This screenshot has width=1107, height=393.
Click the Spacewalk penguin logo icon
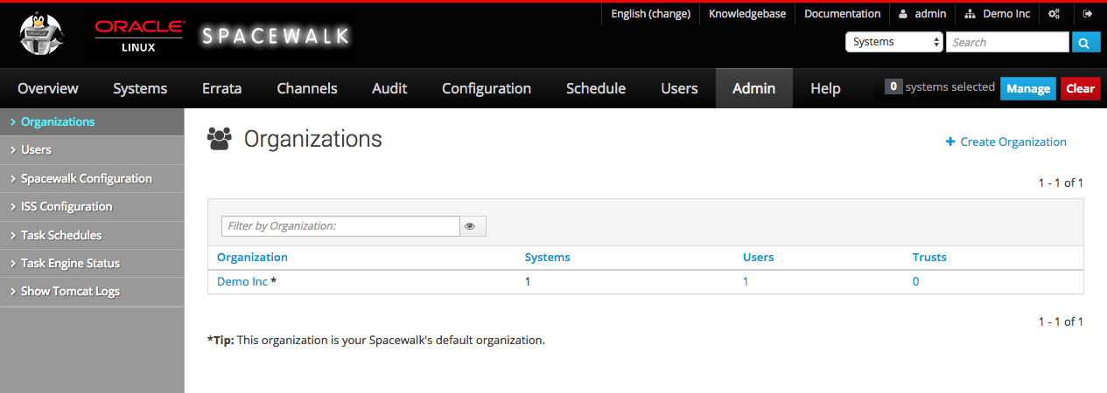click(41, 35)
